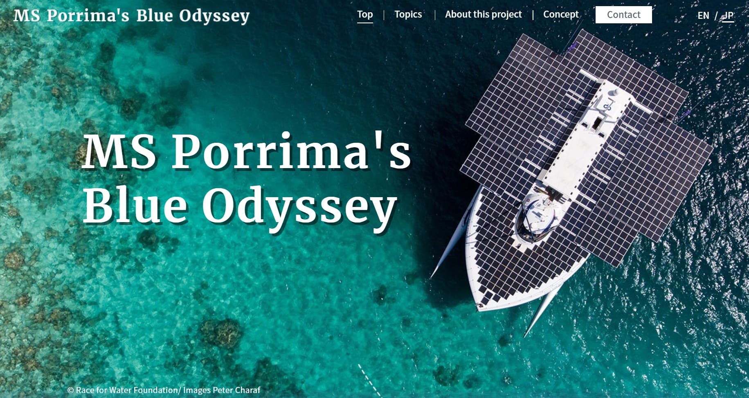Click the white Contact button
This screenshot has width=749, height=398.
tap(623, 15)
